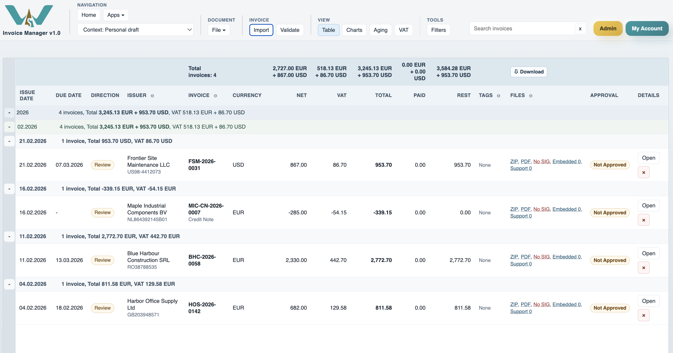Click No SIG link for invoice BHC-2026-0058
673x353 pixels.
(x=541, y=257)
